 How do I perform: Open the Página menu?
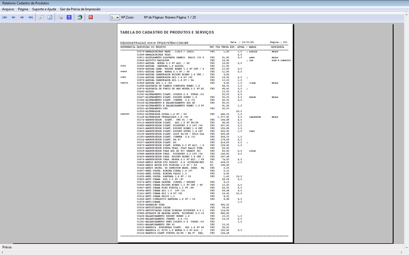pos(23,9)
